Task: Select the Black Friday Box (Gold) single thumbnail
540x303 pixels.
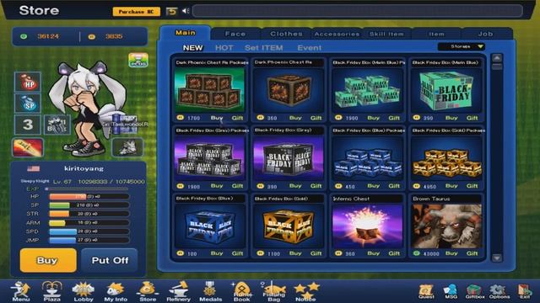Action: 289,226
